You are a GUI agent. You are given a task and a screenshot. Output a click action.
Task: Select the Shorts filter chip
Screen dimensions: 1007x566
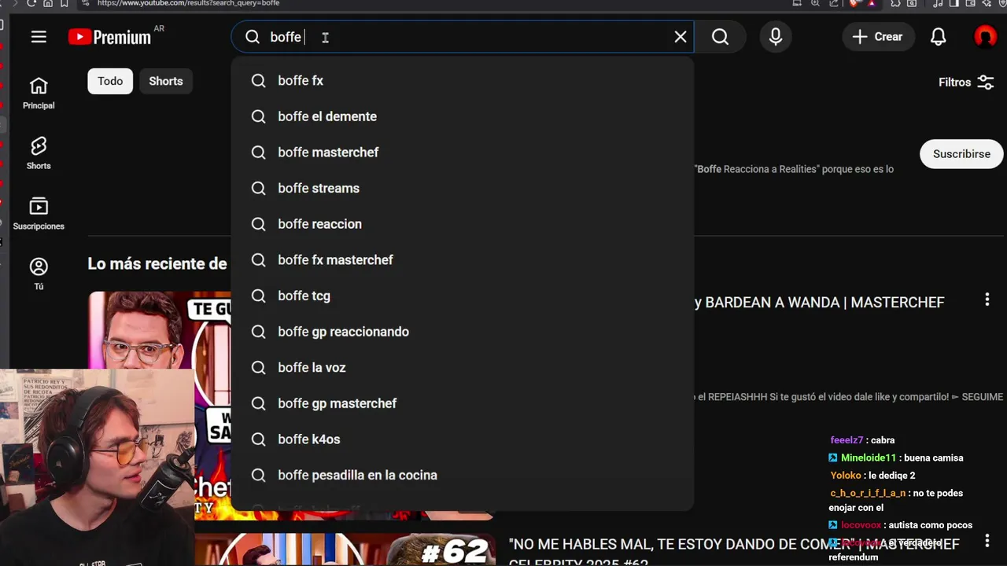pyautogui.click(x=166, y=81)
